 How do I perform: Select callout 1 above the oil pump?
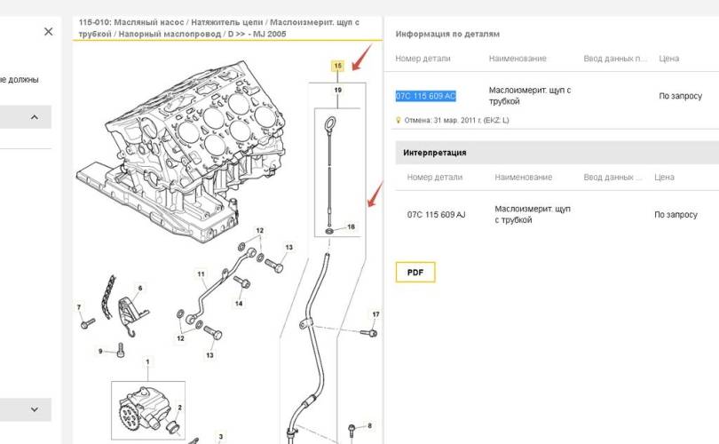pyautogui.click(x=147, y=362)
